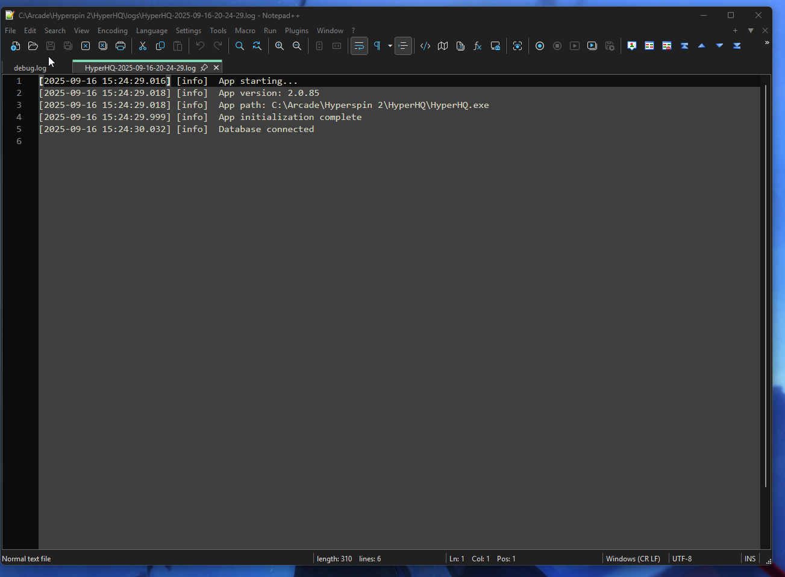
Task: Click the Paste clipboard icon
Action: pos(178,46)
